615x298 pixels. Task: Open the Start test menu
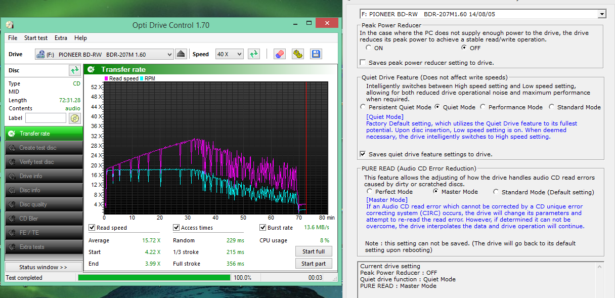click(36, 38)
